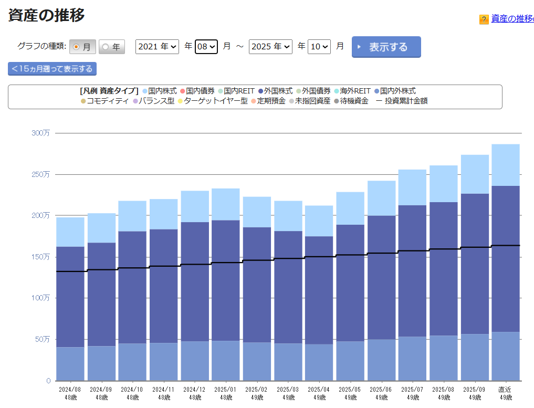Click the 2025/04 bar's 外国株式 segment
This screenshot has height=408, width=534.
click(x=319, y=290)
